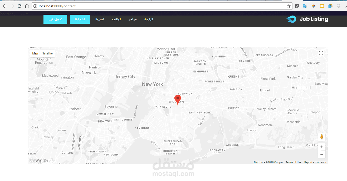Click the ROCKAWAY PARK map label
Viewport: 347px width, 181px height.
click(217, 151)
